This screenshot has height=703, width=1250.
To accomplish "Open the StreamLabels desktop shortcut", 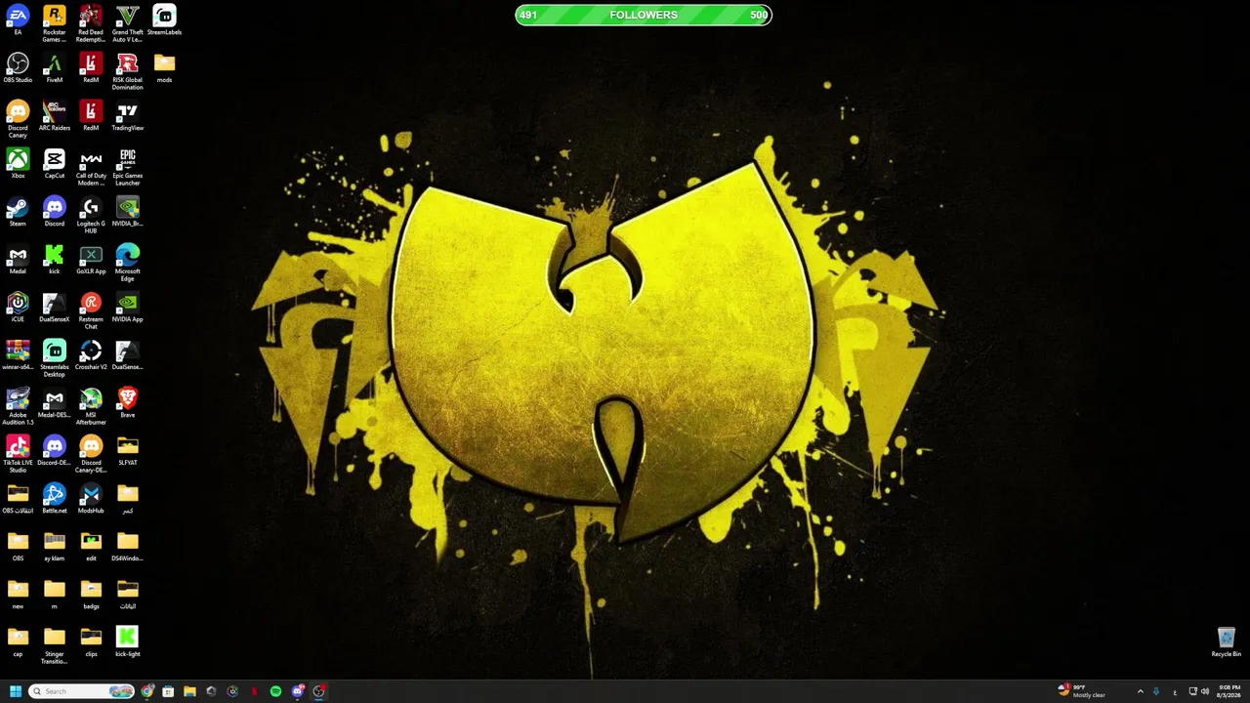I will point(164,21).
